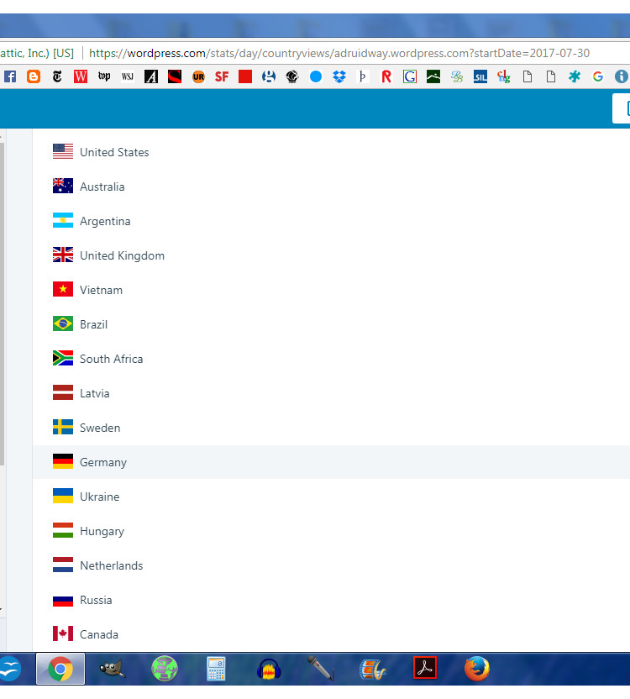
Task: Select the Germany row in list
Action: 103,462
